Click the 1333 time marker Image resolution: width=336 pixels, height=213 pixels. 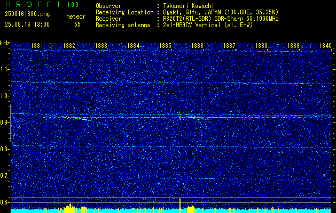coord(101,45)
